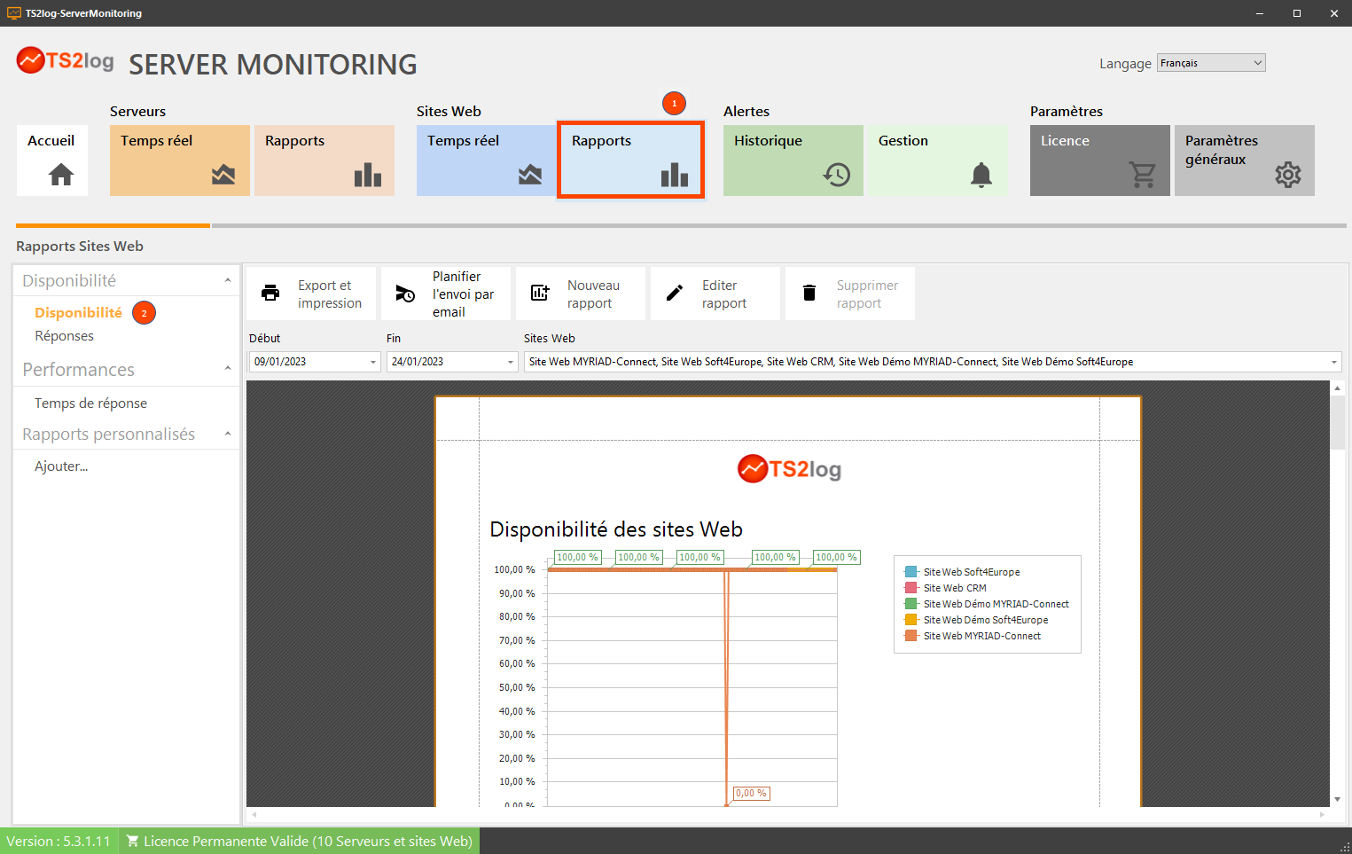Click the "Disponibilité des sites Web" chart title
Viewport: 1352px width, 854px height.
(x=616, y=529)
